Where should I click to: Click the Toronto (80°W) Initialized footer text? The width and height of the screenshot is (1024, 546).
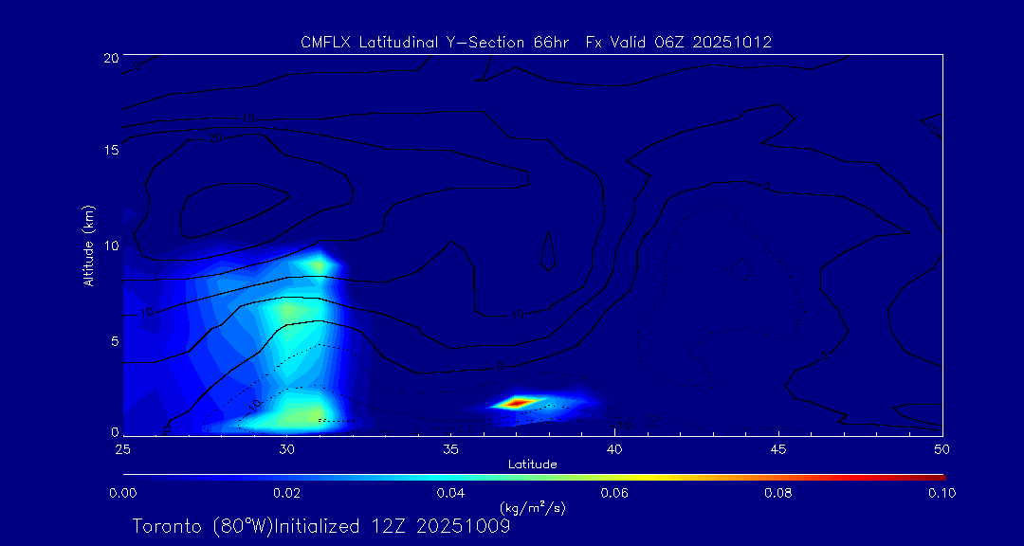pyautogui.click(x=321, y=526)
